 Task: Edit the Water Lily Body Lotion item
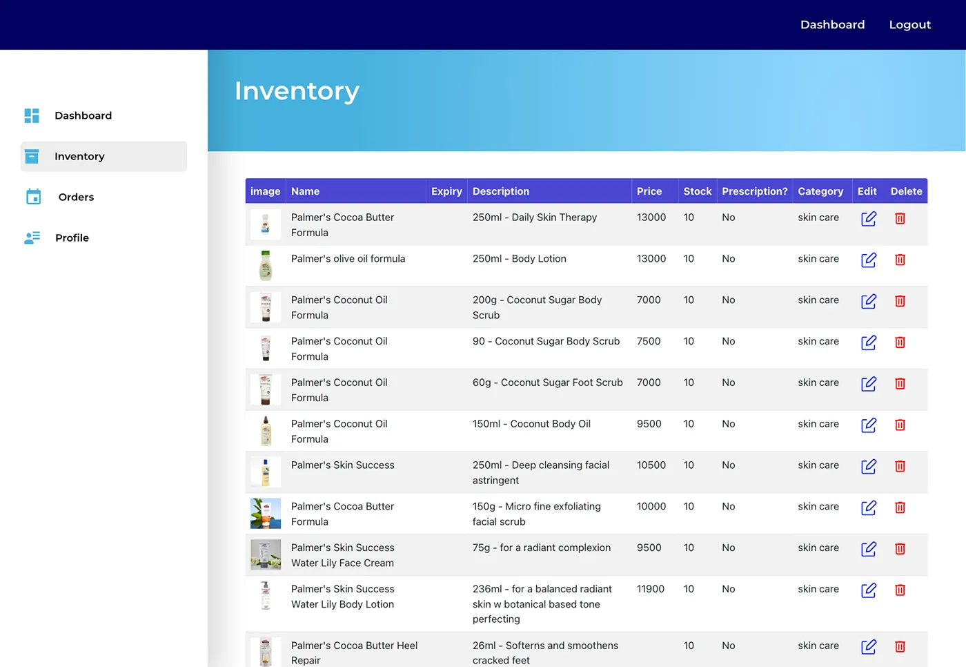(869, 590)
